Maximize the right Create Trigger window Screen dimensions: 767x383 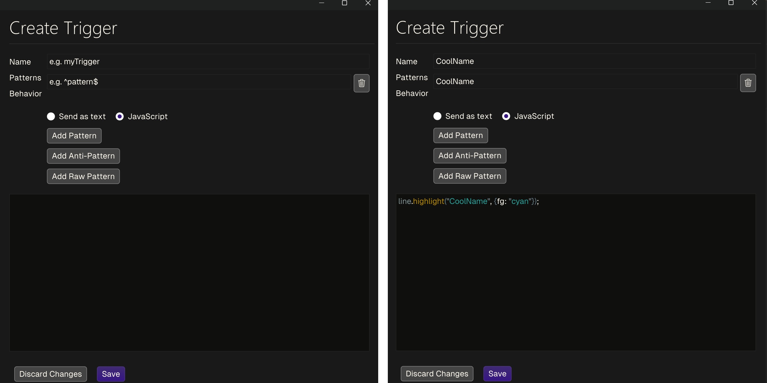[x=731, y=3]
